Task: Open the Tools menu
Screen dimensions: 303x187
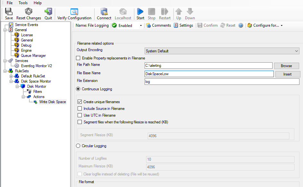Action: [x=23, y=3]
